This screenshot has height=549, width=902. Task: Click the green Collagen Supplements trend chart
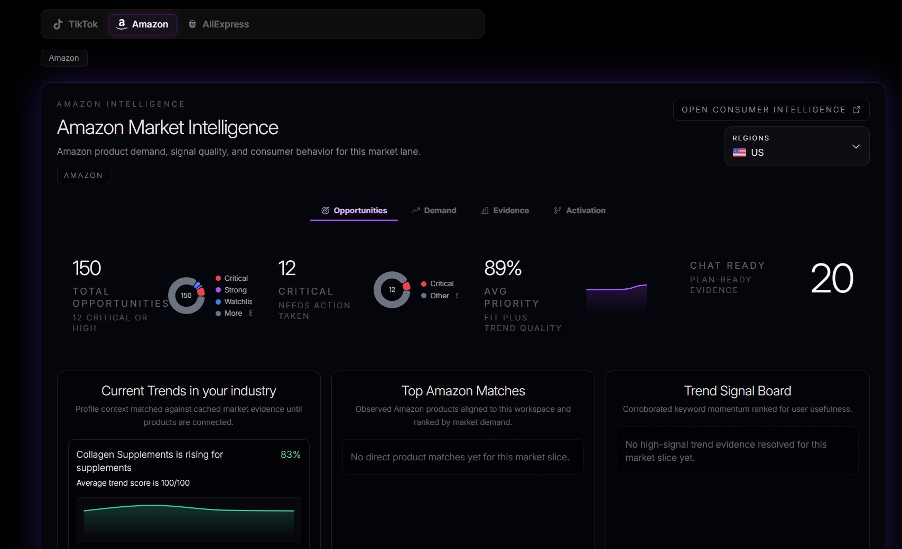(189, 520)
